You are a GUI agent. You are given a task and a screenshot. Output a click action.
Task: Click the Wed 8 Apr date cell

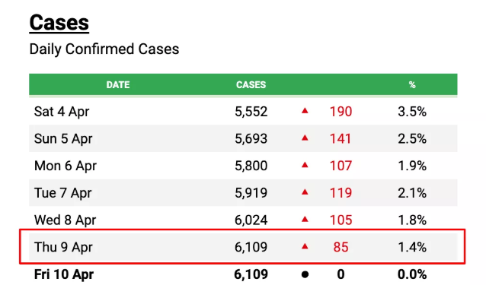65,220
